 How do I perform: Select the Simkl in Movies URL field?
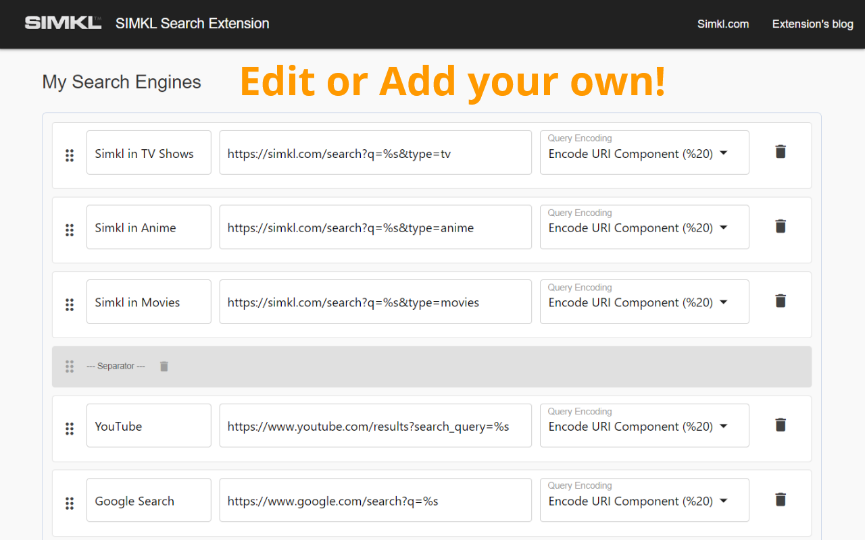coord(375,302)
